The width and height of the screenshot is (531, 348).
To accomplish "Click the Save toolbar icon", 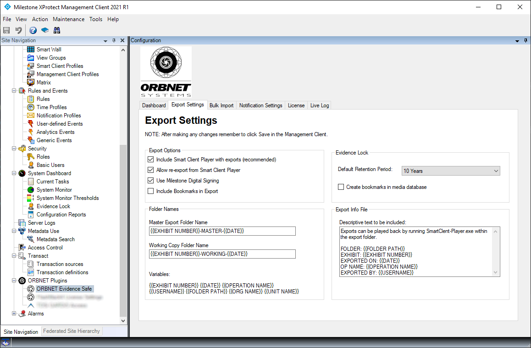I will pyautogui.click(x=6, y=30).
